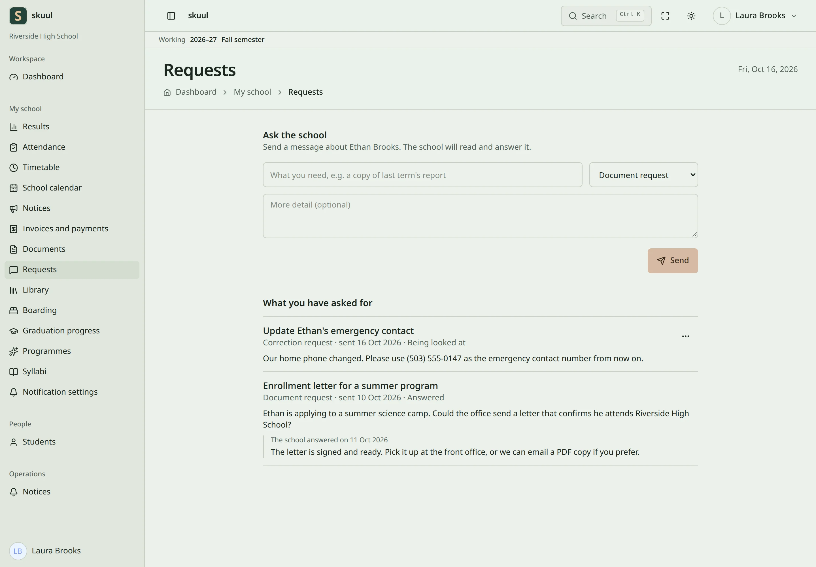The image size is (816, 567).
Task: Open the Search box
Action: pos(606,16)
